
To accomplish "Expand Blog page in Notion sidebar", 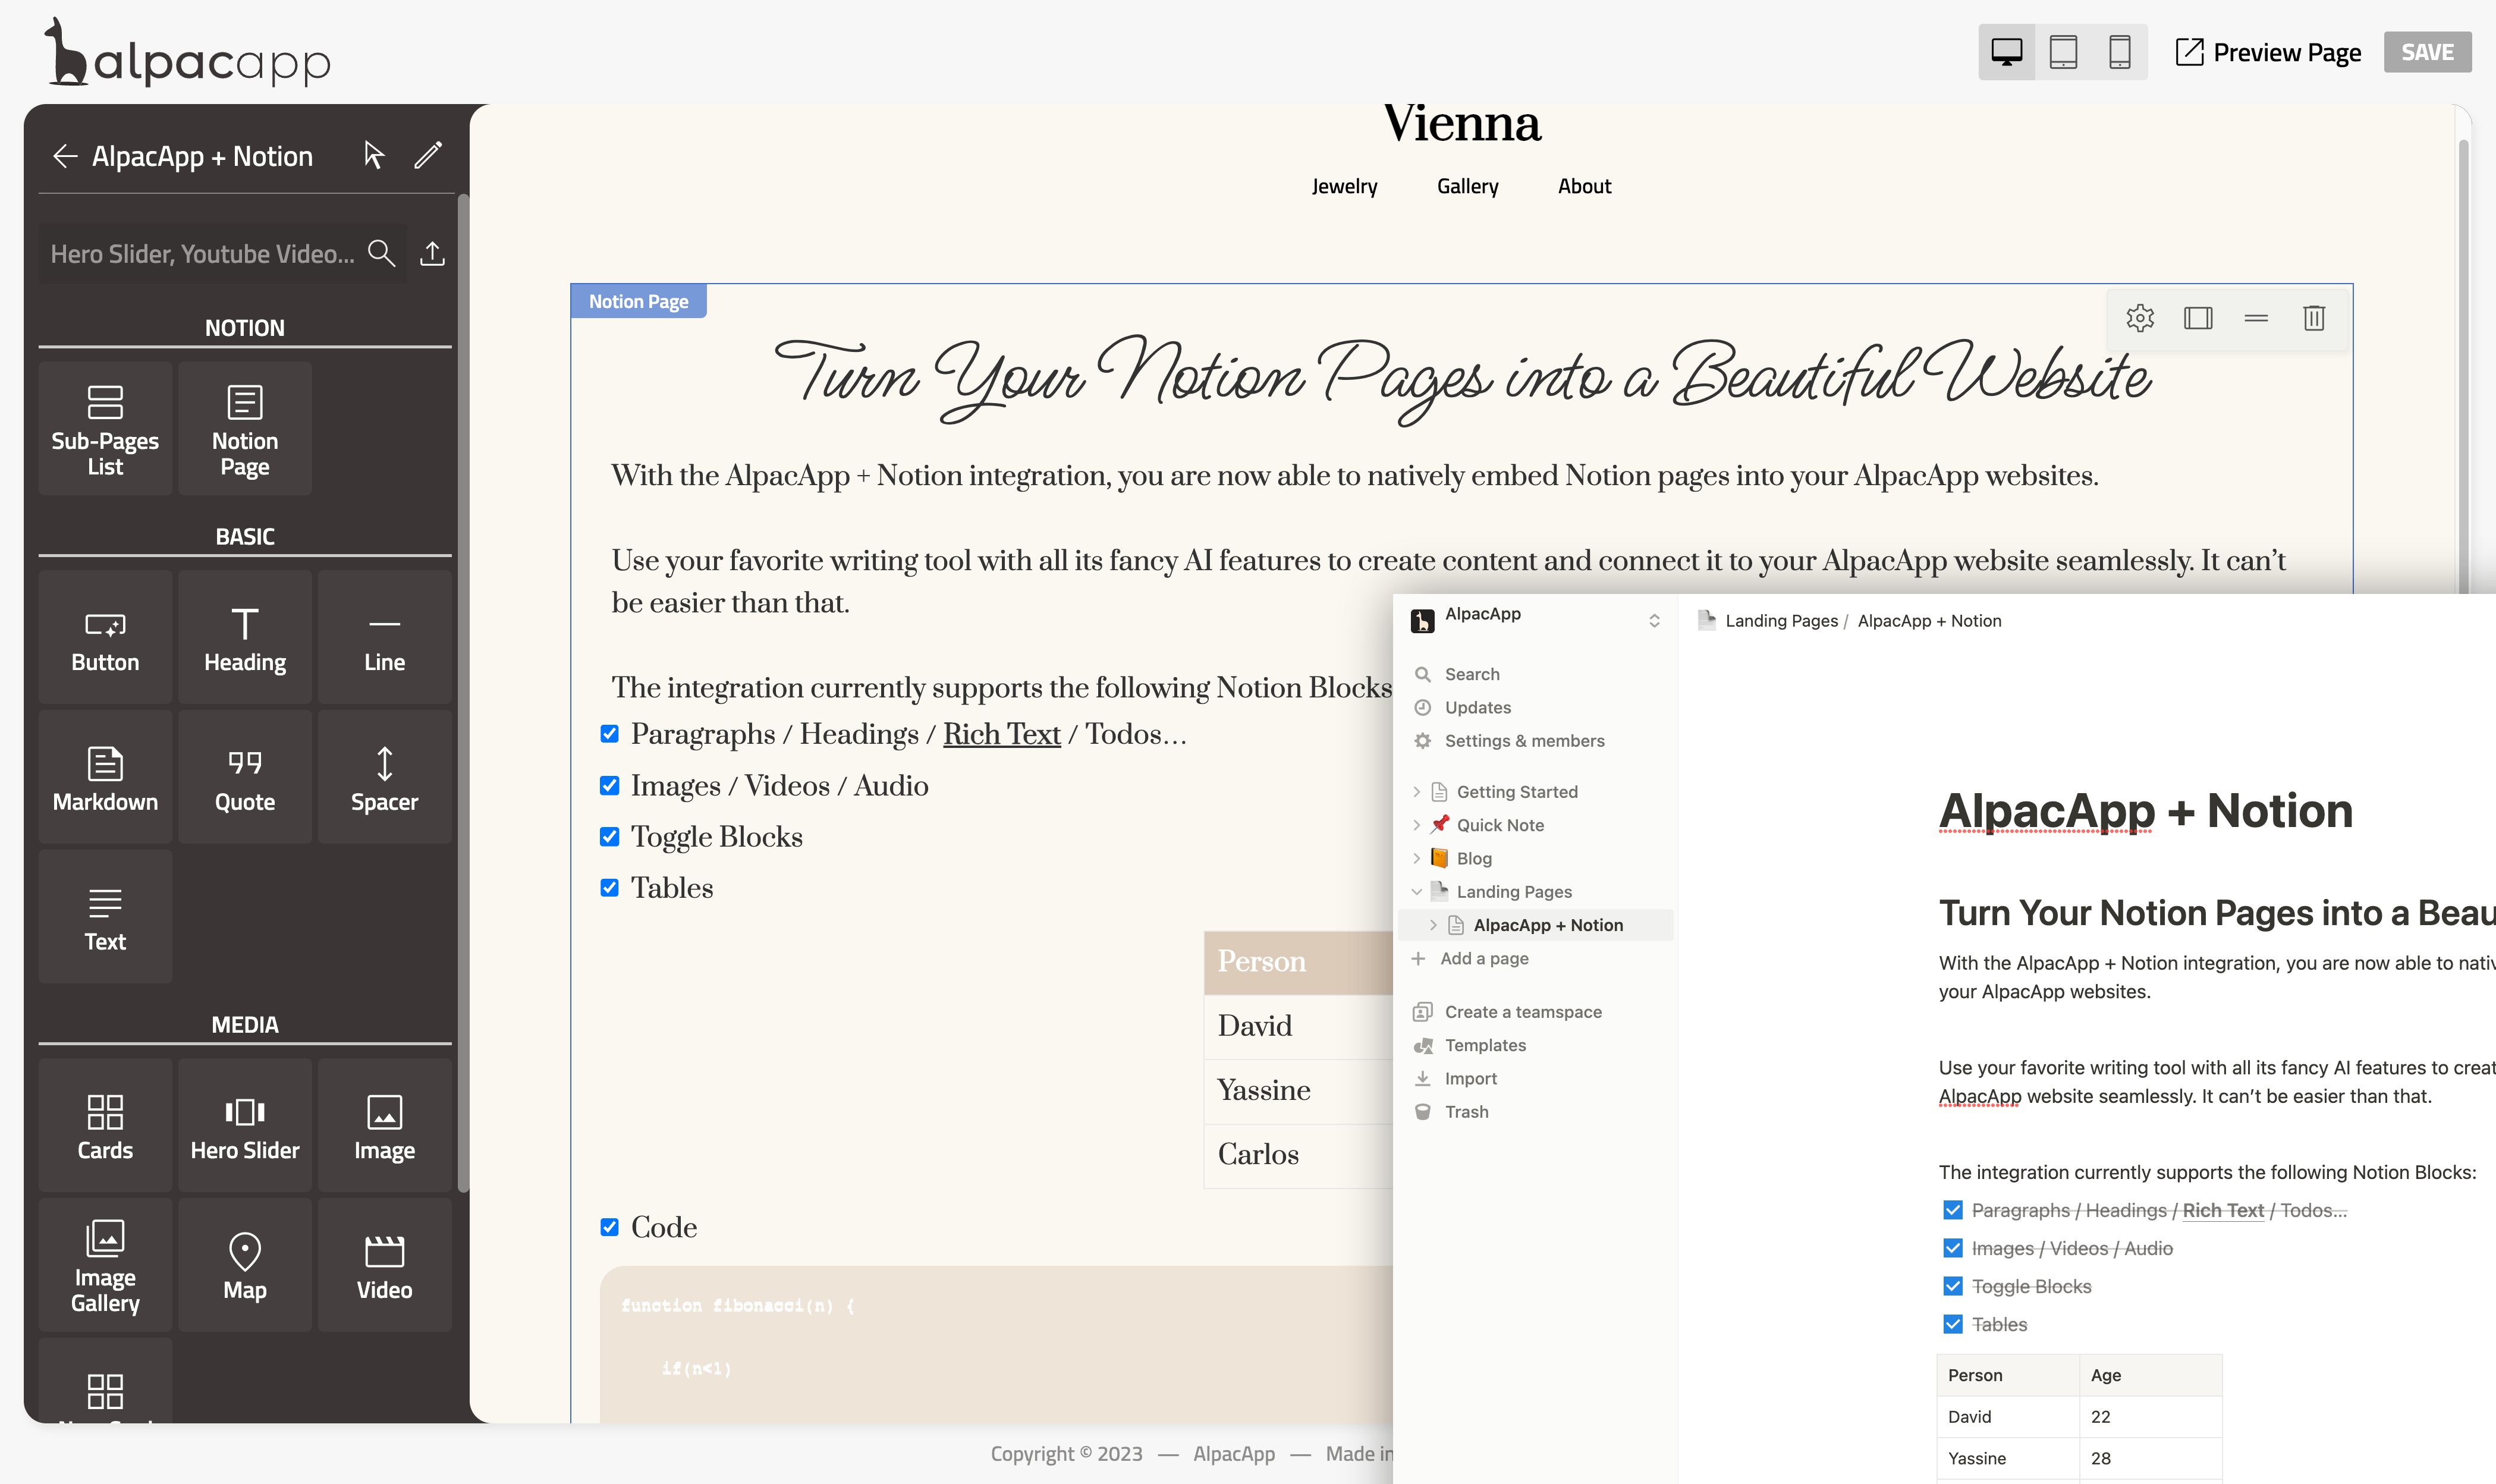I will (1416, 858).
